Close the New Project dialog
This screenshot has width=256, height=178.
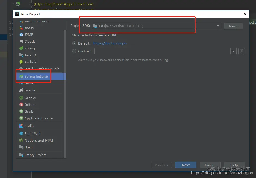click(245, 14)
